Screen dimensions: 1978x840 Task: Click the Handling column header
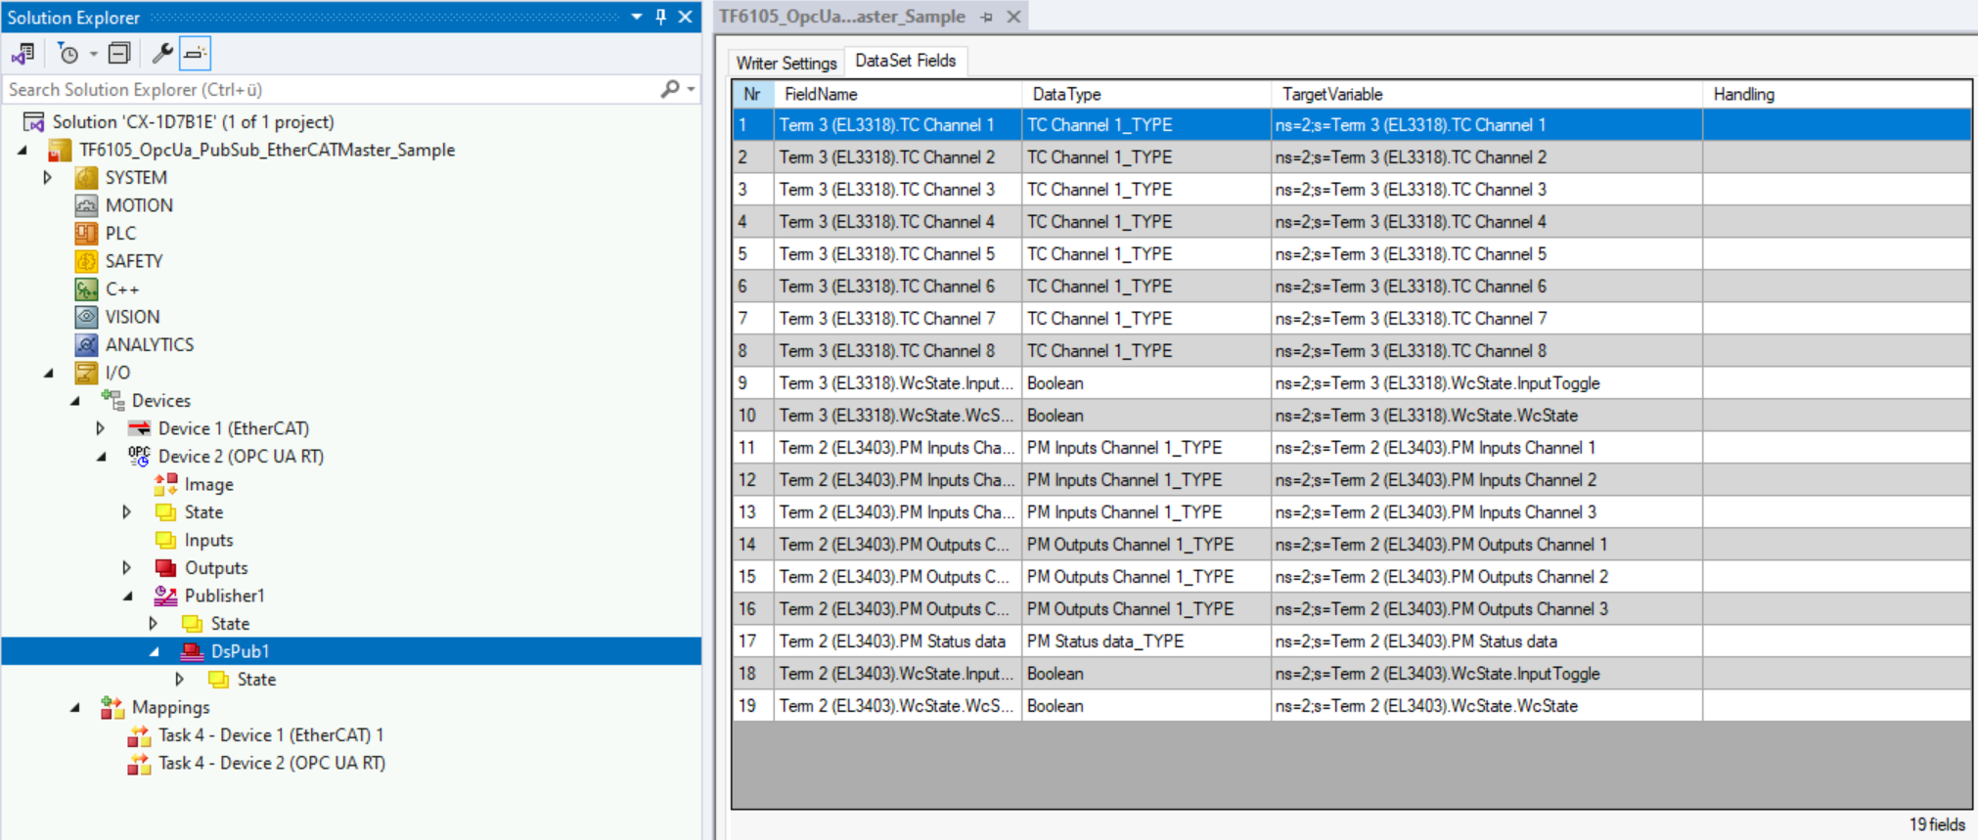1837,94
